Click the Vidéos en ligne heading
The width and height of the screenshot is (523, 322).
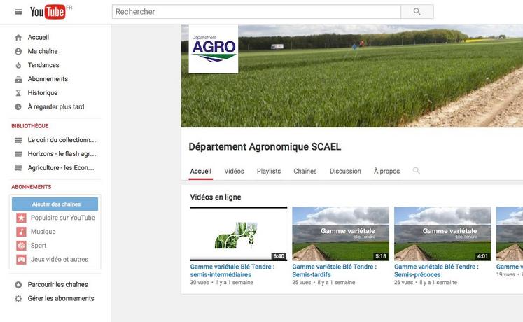[216, 197]
